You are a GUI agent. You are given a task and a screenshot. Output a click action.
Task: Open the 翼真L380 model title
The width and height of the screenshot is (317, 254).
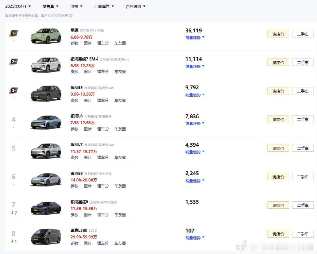point(79,230)
